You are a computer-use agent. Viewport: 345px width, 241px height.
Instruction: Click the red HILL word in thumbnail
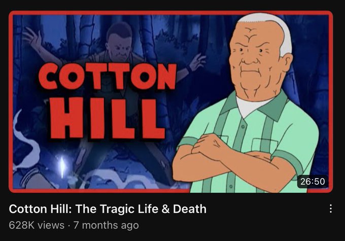[x=108, y=118]
